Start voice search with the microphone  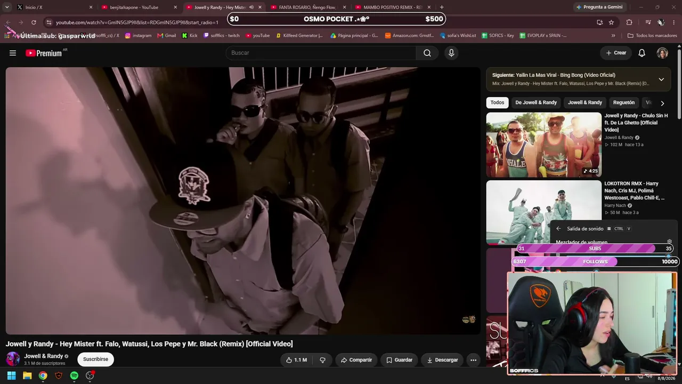(451, 53)
